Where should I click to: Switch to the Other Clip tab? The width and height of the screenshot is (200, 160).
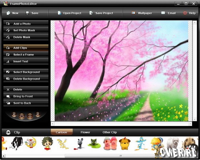[x=110, y=132]
